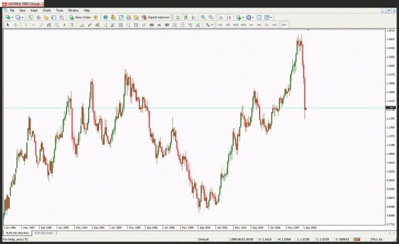399x244 pixels.
Task: Open the Charts menu
Action: coord(47,10)
